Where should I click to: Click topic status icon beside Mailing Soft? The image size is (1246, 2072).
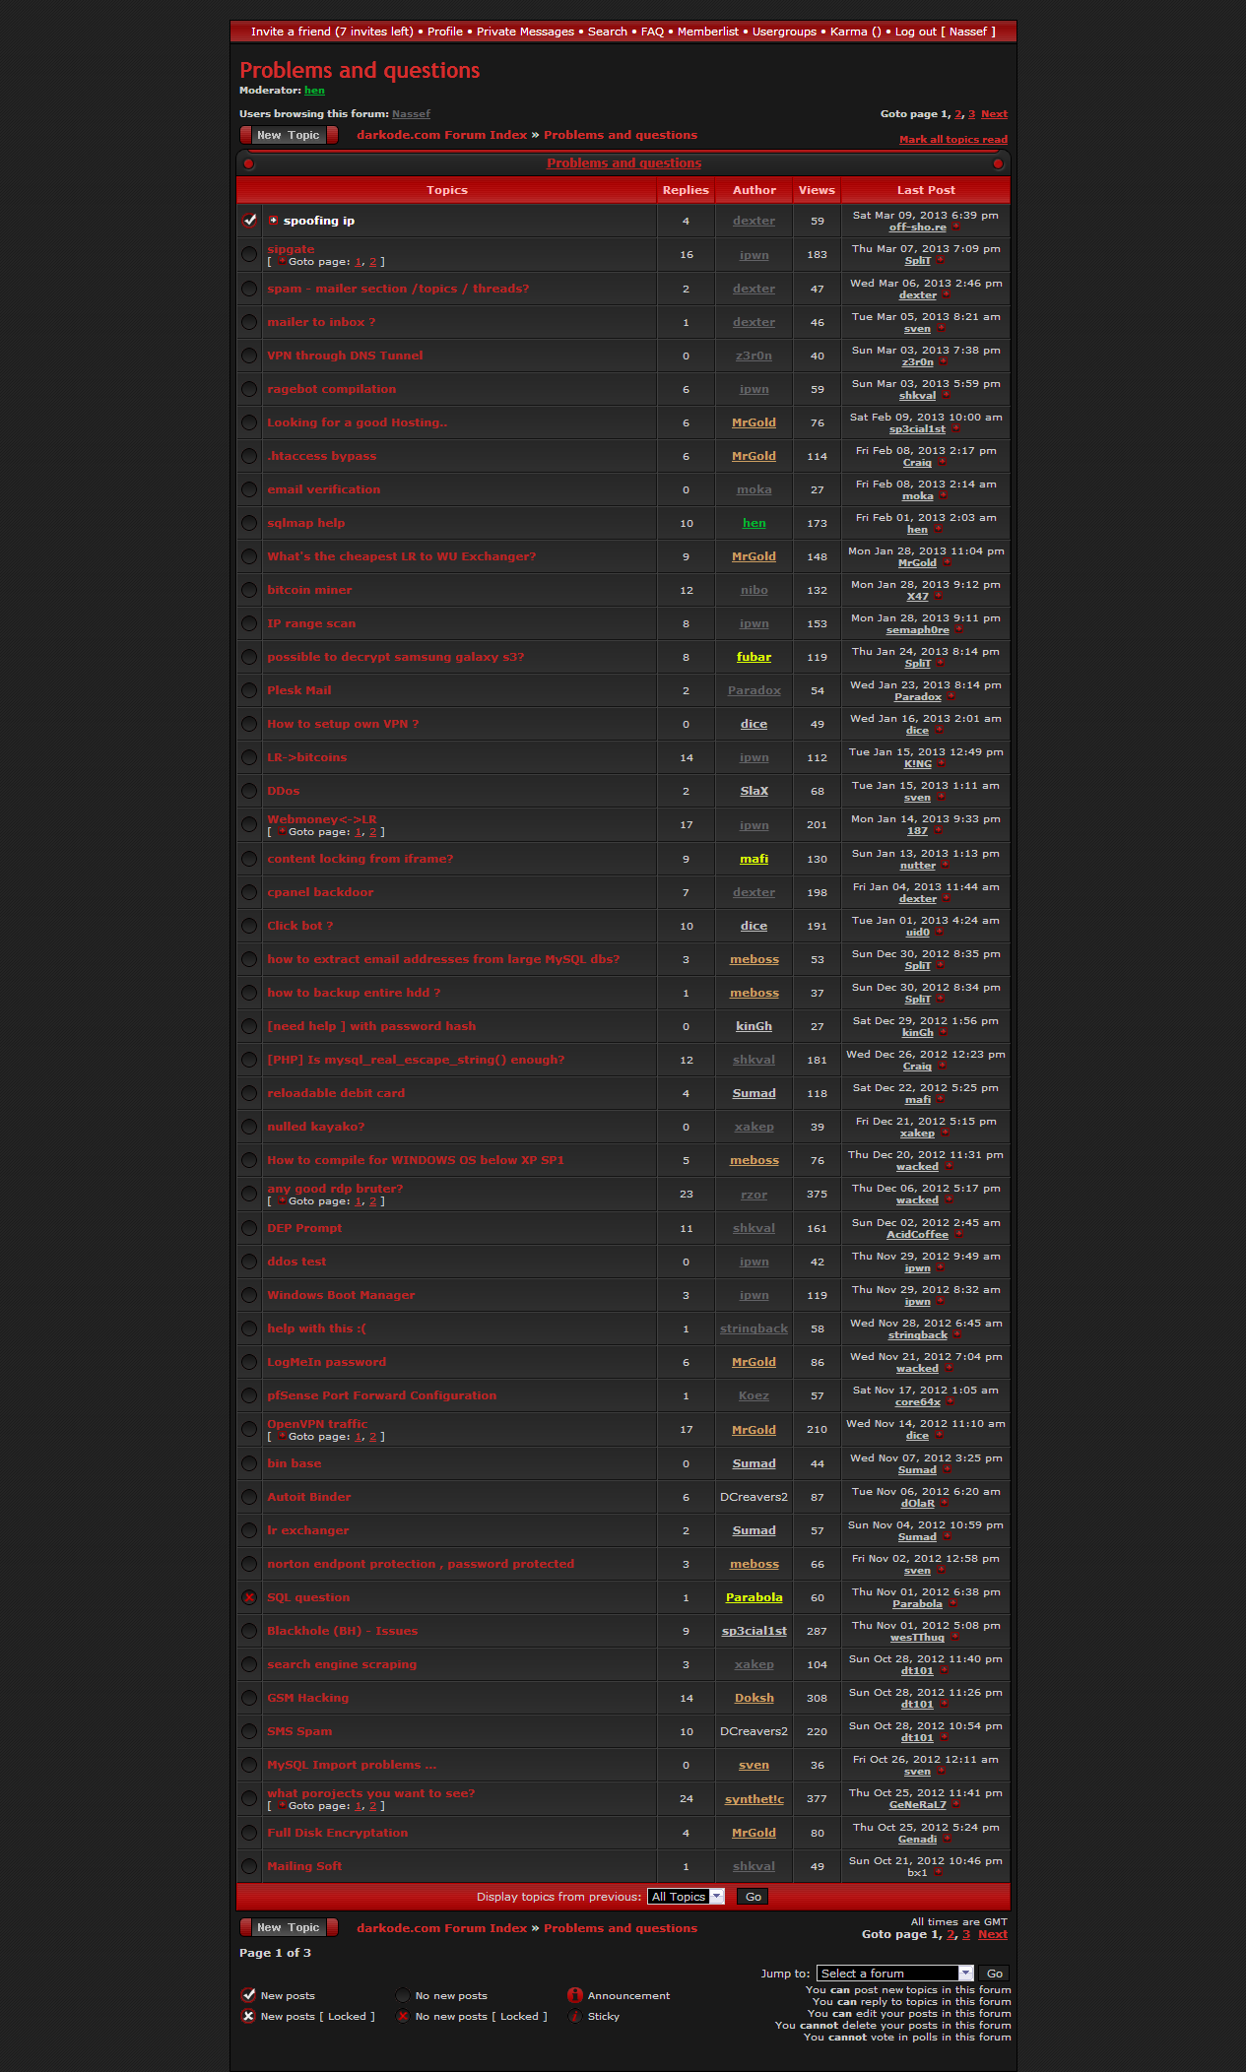point(249,1866)
